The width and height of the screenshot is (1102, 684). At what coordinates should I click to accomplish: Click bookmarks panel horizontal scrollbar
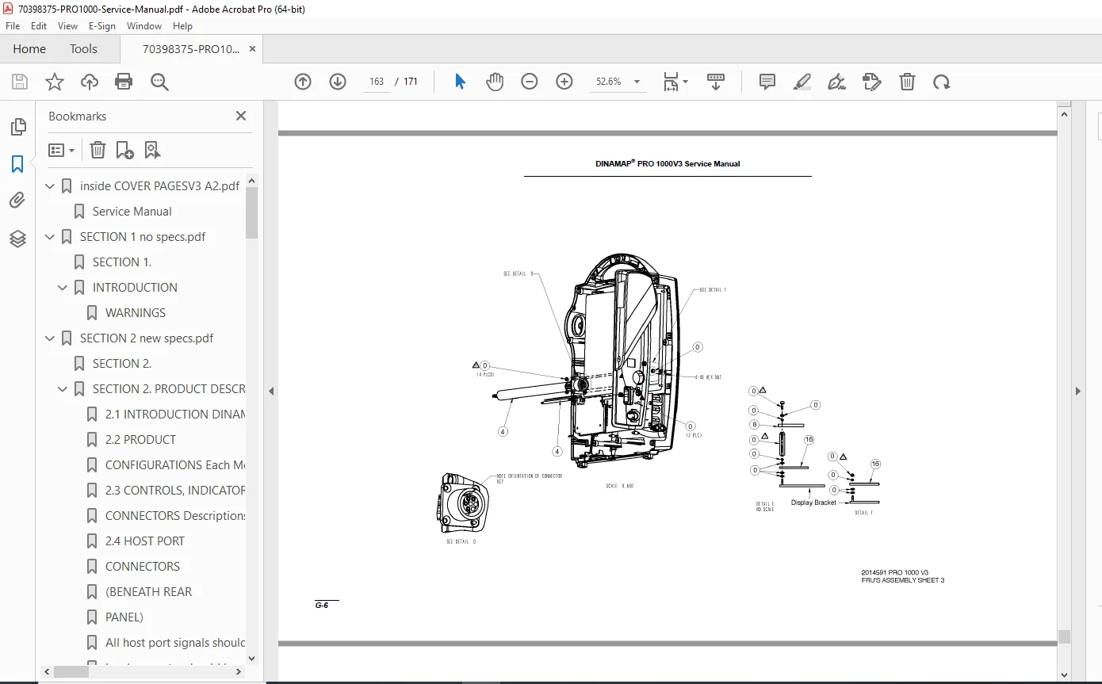coord(71,671)
